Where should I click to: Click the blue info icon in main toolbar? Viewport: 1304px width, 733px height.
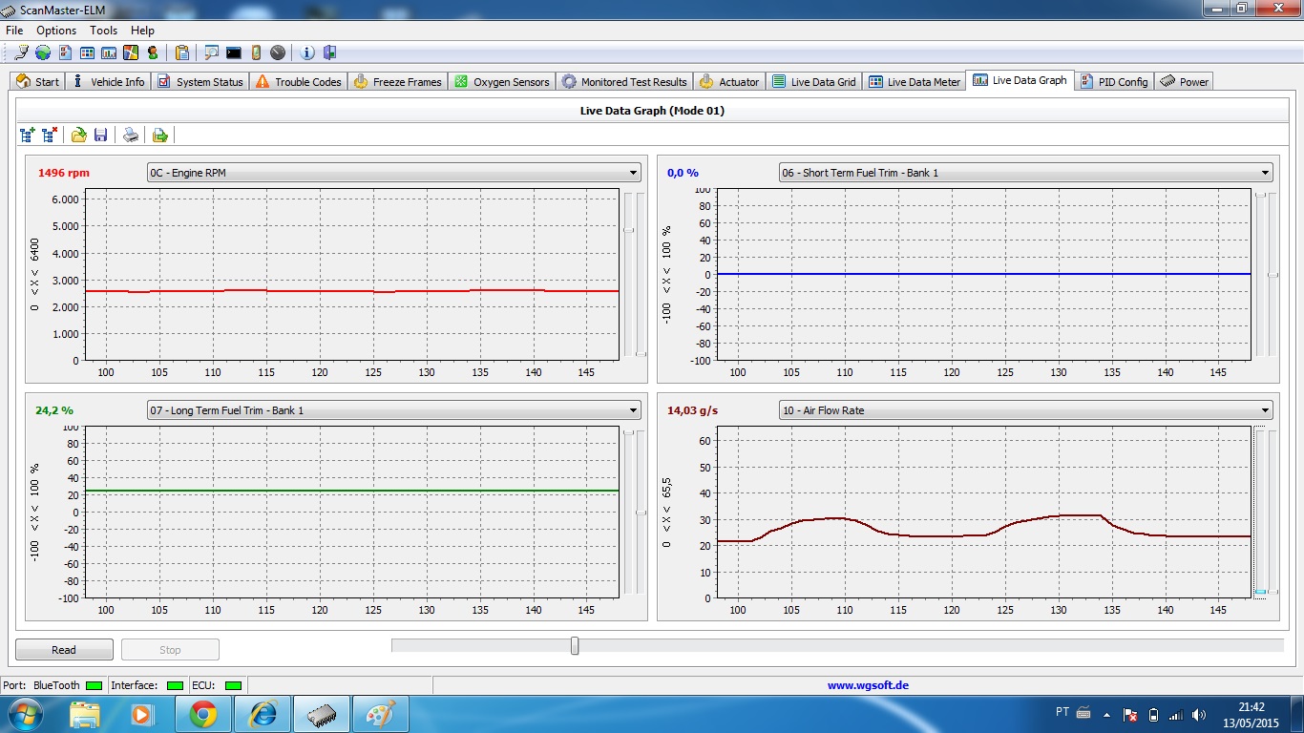307,52
